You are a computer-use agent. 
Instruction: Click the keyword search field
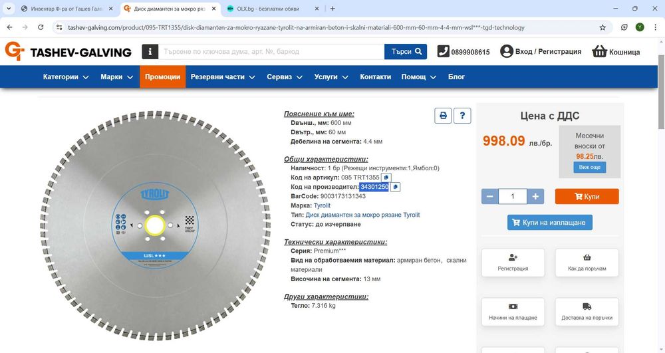[271, 52]
